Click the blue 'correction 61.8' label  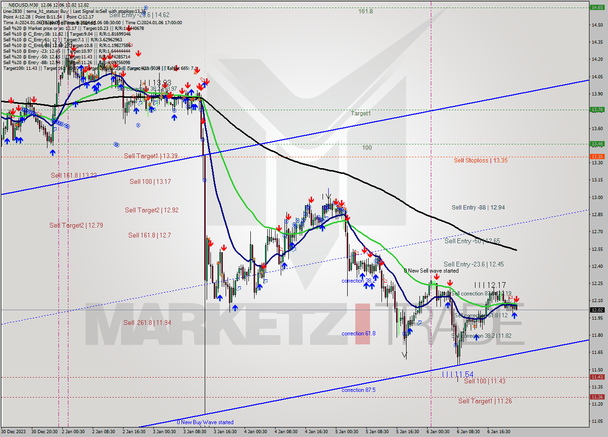click(359, 333)
